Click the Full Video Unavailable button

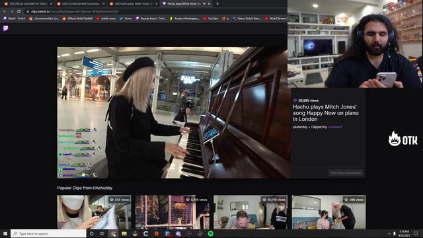tap(346, 173)
